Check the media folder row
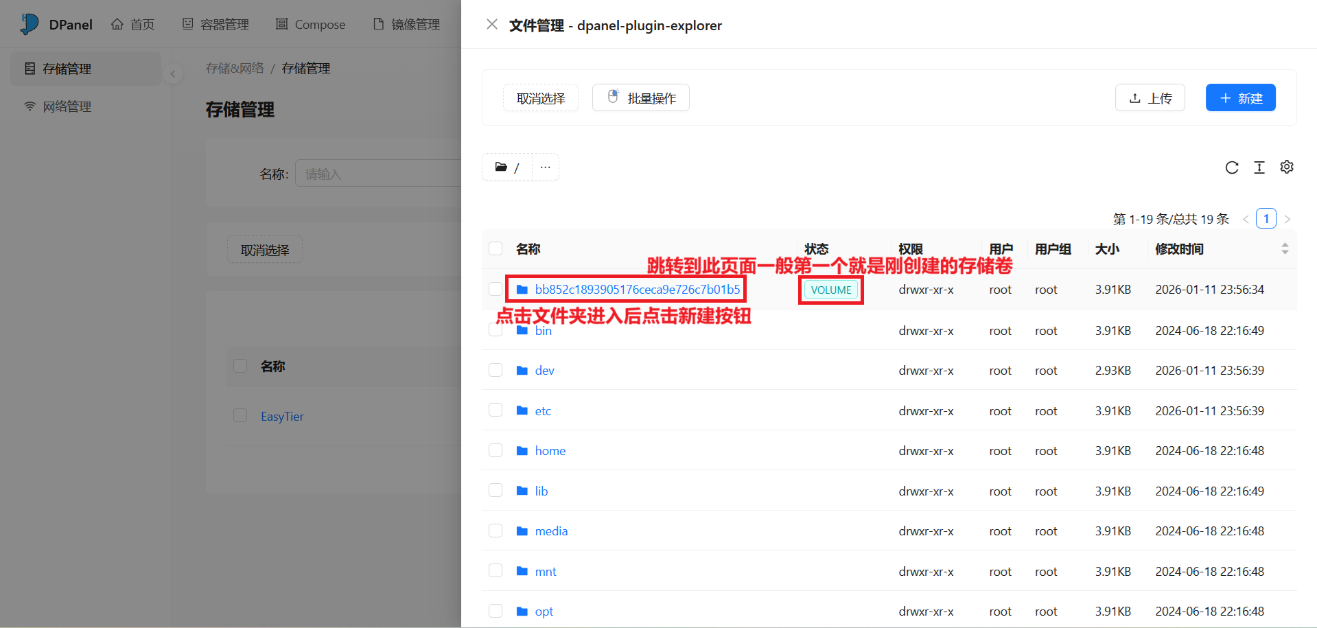Screen dimensions: 1317x628 click(x=496, y=531)
